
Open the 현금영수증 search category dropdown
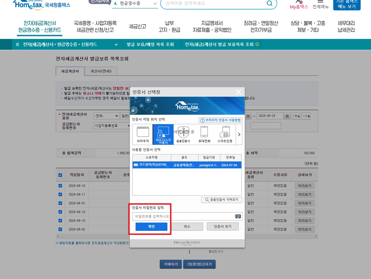click(155, 3)
